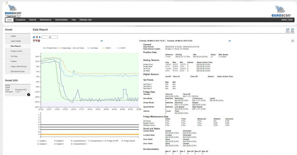Open Admin Tools in the menu bar
Viewport: 297px width, 155px height.
pos(287,20)
